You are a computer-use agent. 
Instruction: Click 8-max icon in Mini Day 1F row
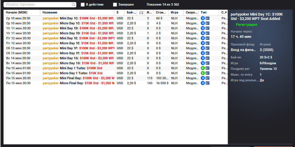click(x=203, y=48)
